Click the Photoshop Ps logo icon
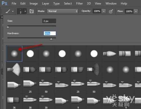 point(5,3)
